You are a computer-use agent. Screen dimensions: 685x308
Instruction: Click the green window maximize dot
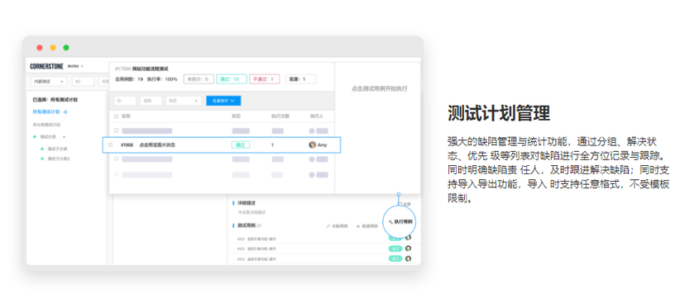pyautogui.click(x=66, y=48)
